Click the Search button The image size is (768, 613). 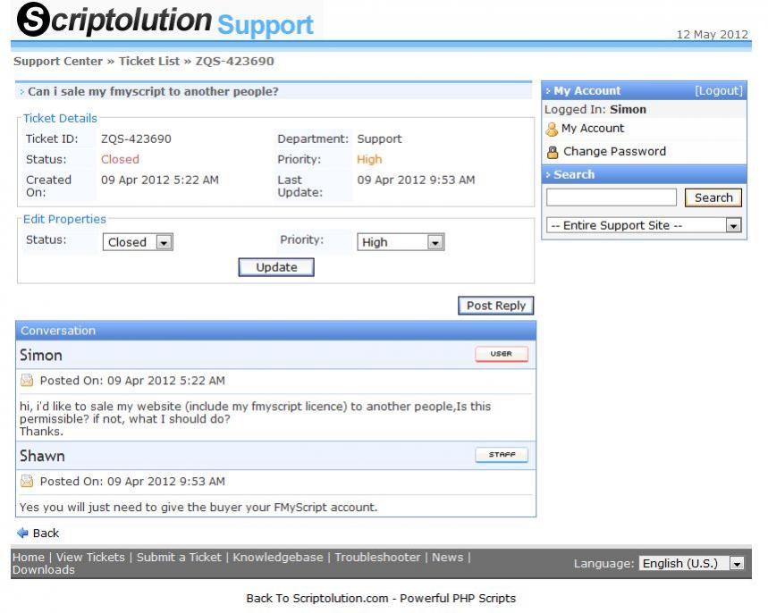tap(713, 197)
